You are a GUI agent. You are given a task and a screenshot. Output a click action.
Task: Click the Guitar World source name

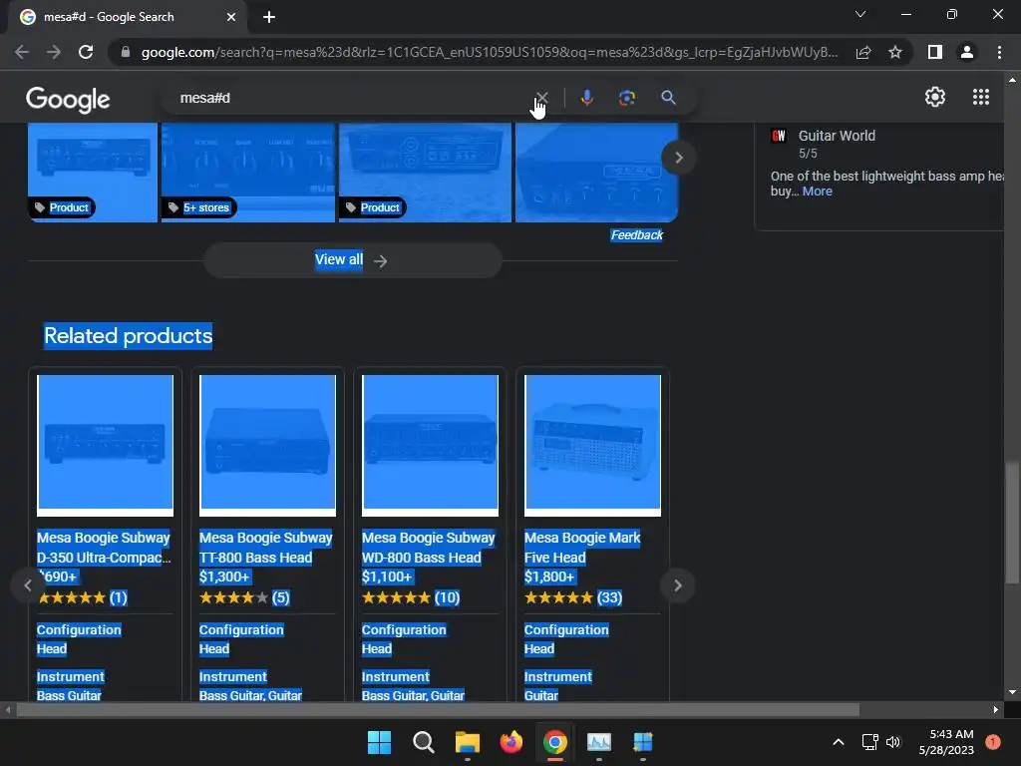point(837,136)
